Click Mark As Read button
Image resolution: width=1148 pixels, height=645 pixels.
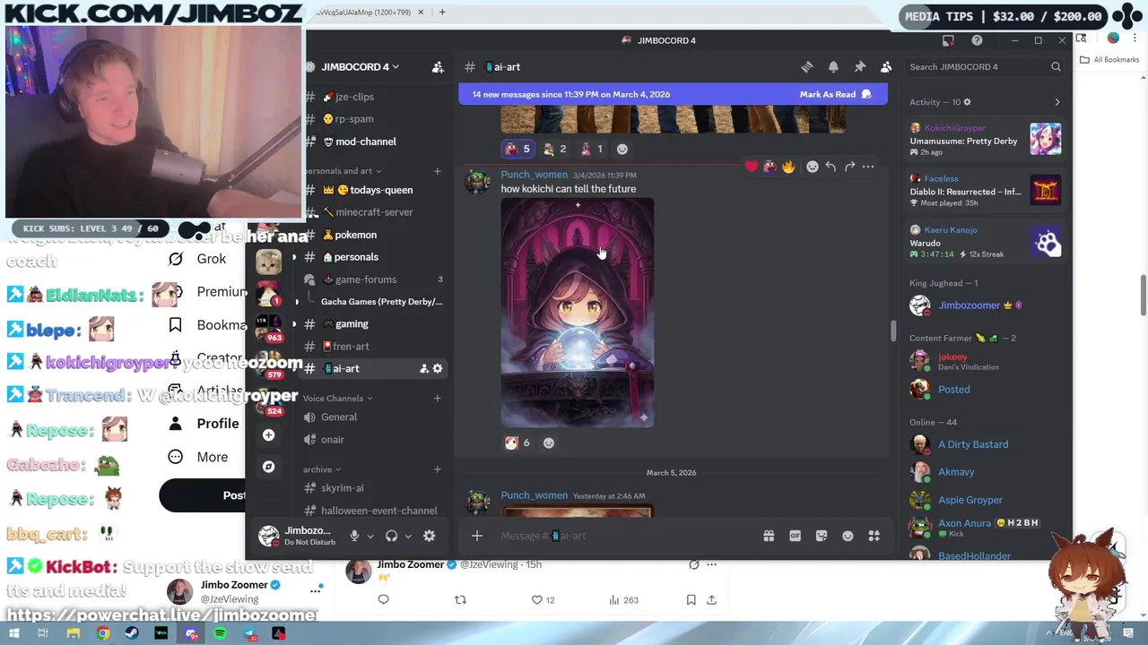tap(835, 94)
